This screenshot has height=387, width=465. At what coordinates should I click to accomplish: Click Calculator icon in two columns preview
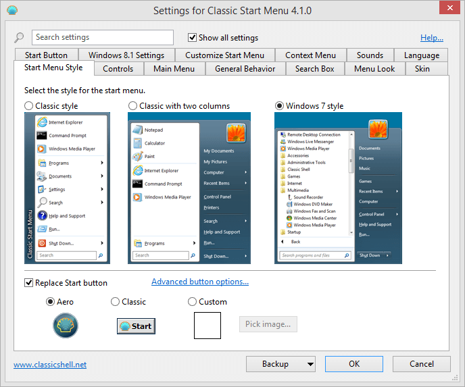(x=138, y=143)
